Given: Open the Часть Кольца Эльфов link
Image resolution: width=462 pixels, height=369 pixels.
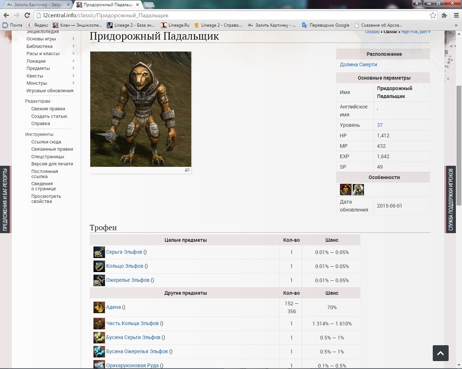Looking at the screenshot, I should pyautogui.click(x=132, y=323).
